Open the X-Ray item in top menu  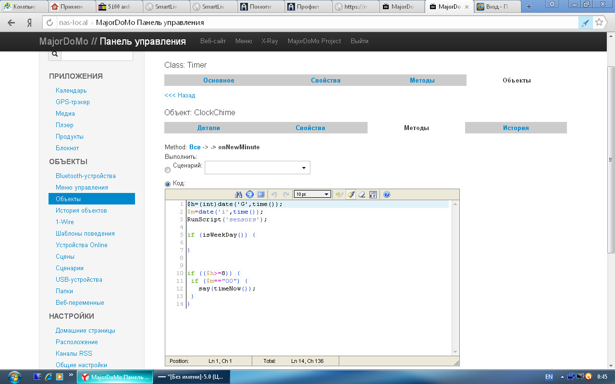click(x=270, y=41)
